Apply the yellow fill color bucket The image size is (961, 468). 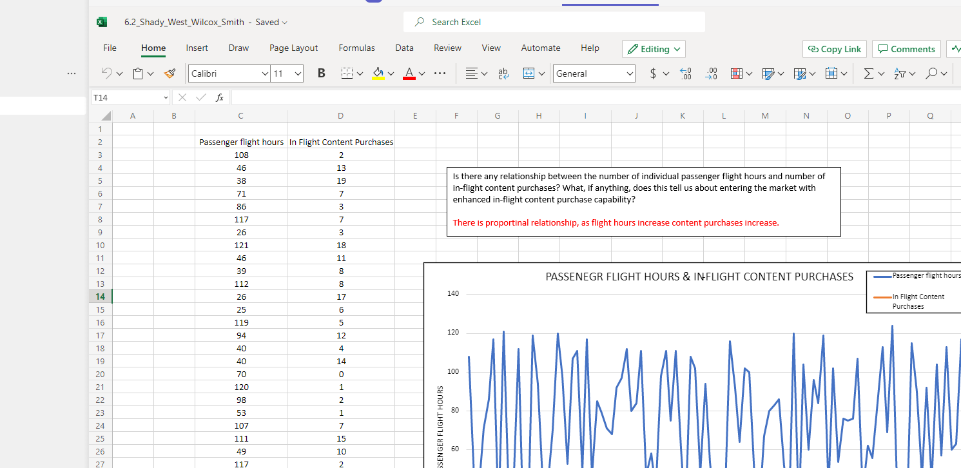(x=378, y=73)
